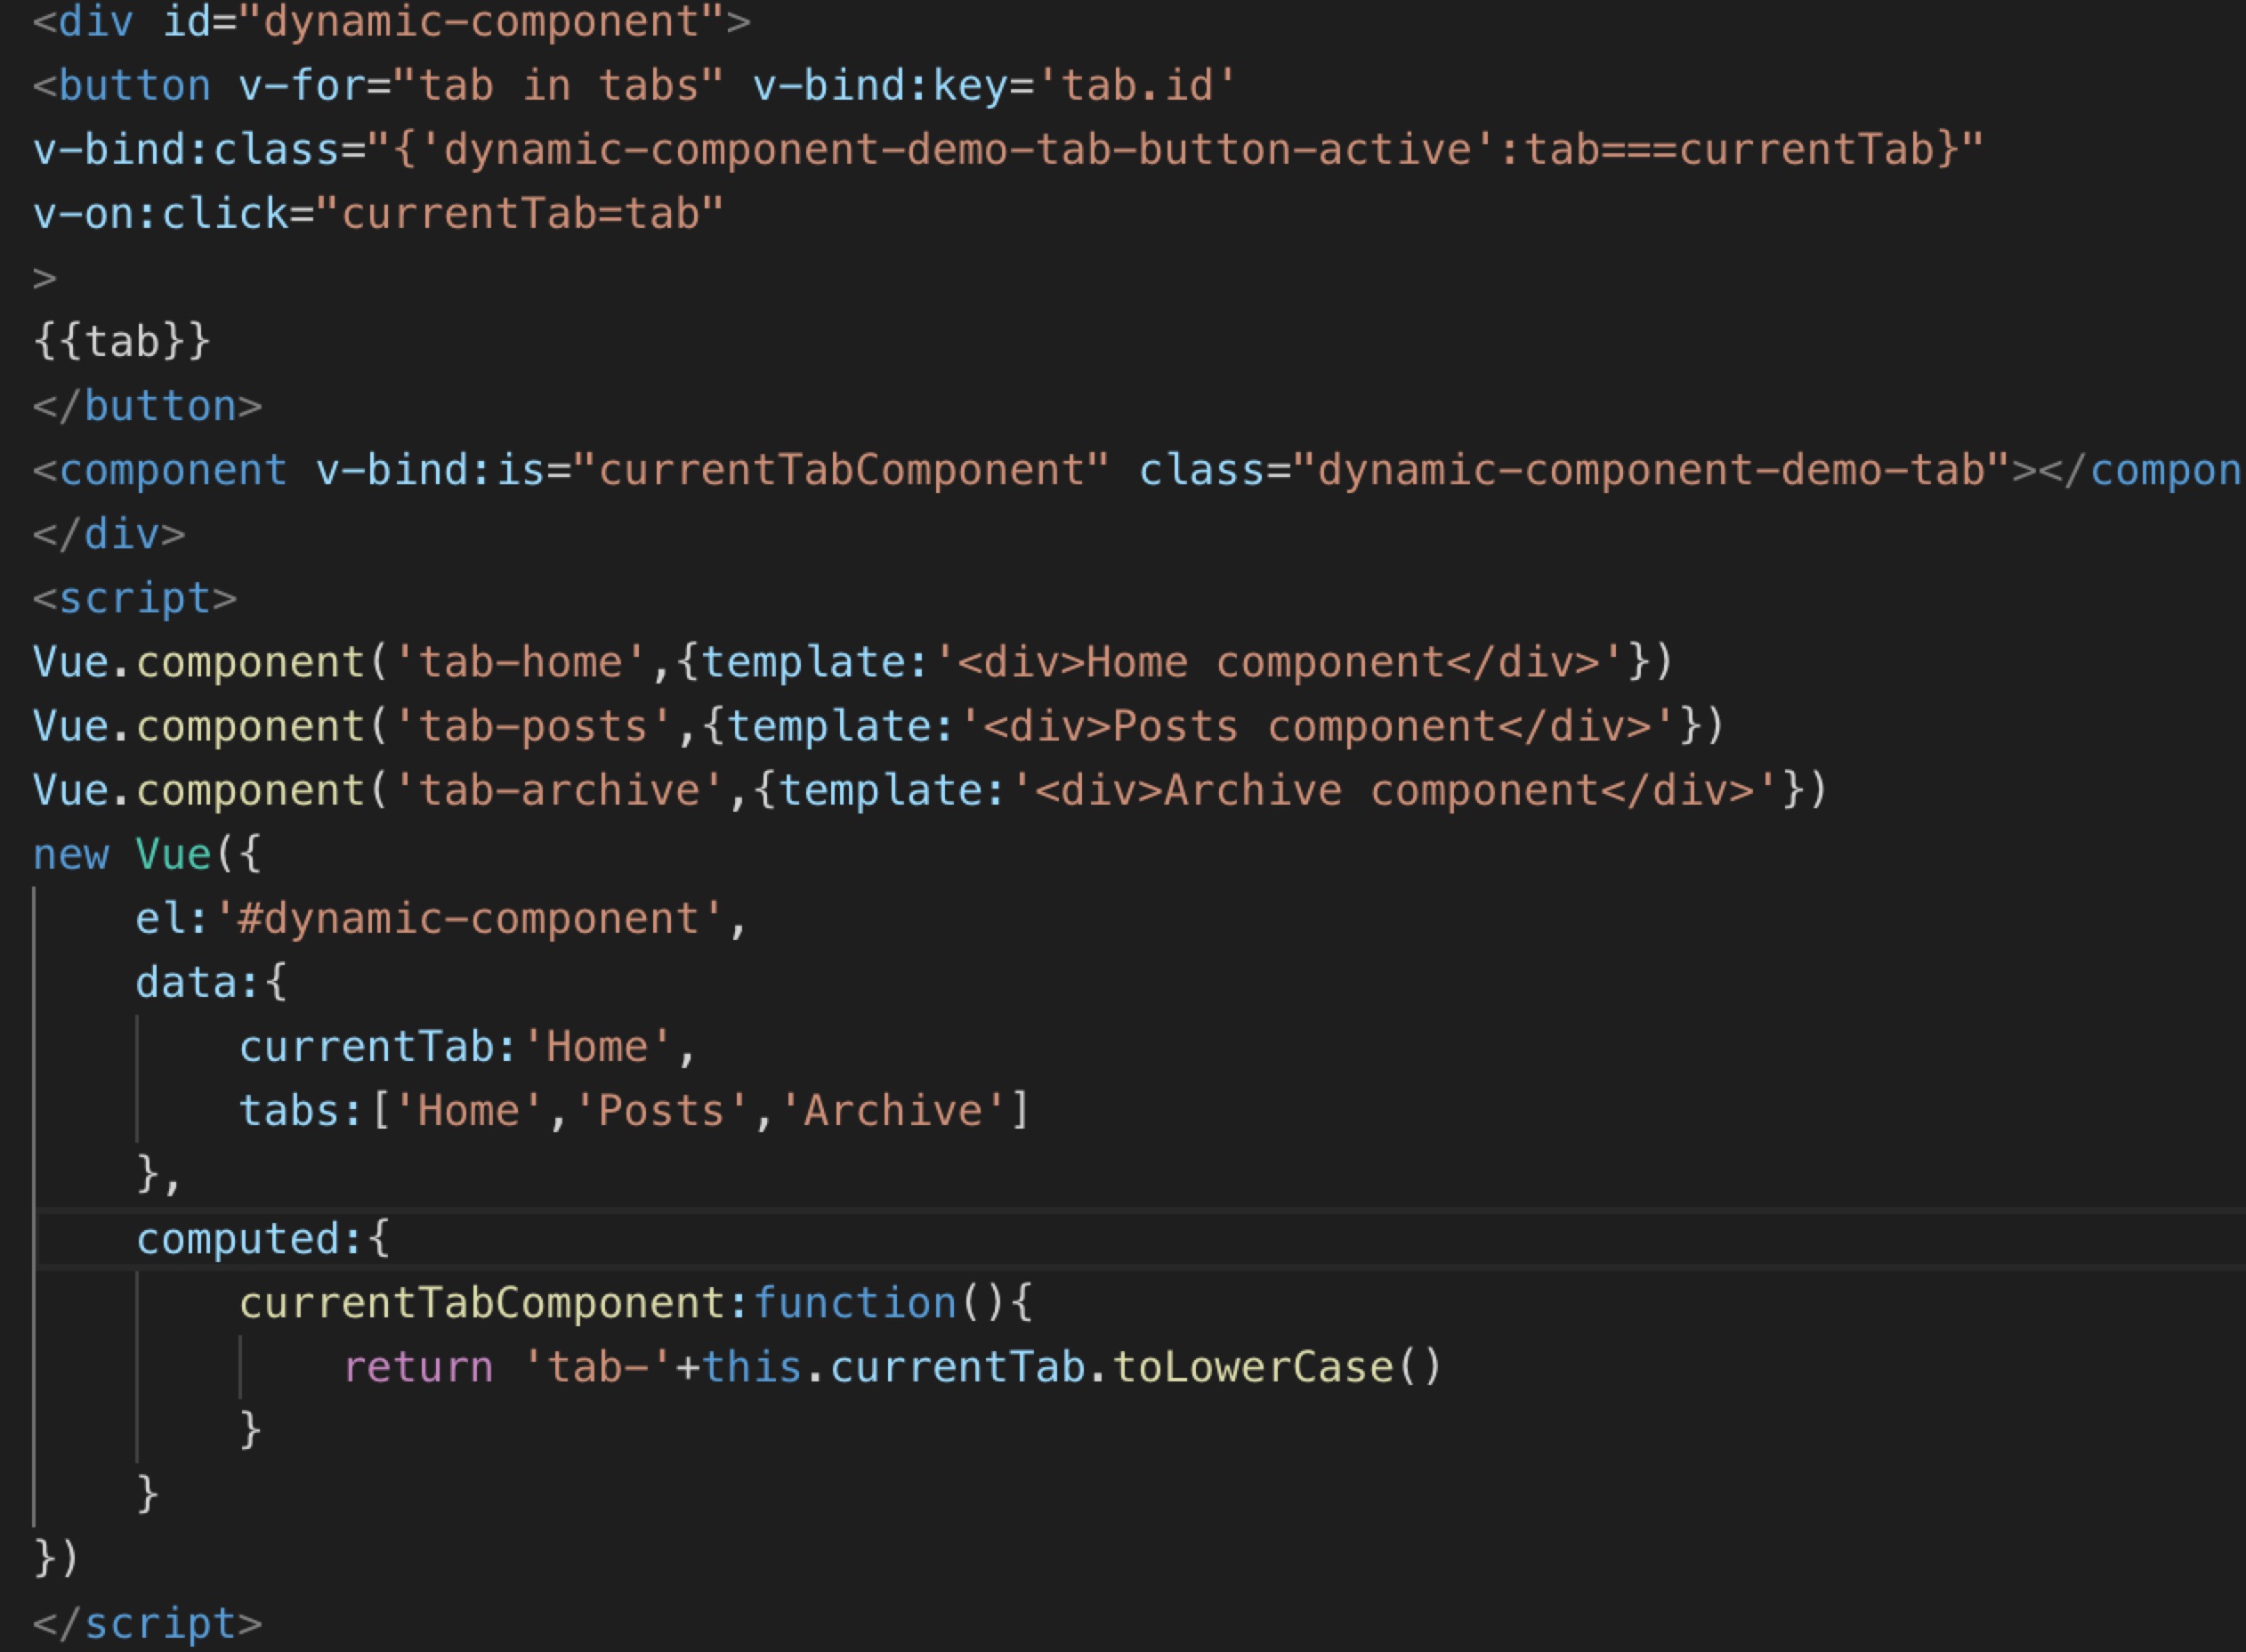Click el:'#dynamic-component' property line
This screenshot has height=1652, width=2246.
pos(441,918)
